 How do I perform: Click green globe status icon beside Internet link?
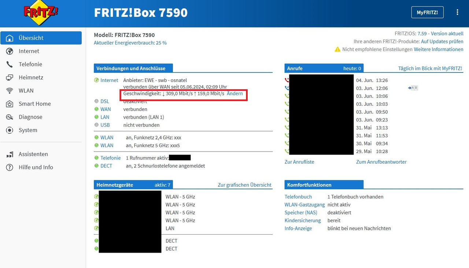coord(96,80)
